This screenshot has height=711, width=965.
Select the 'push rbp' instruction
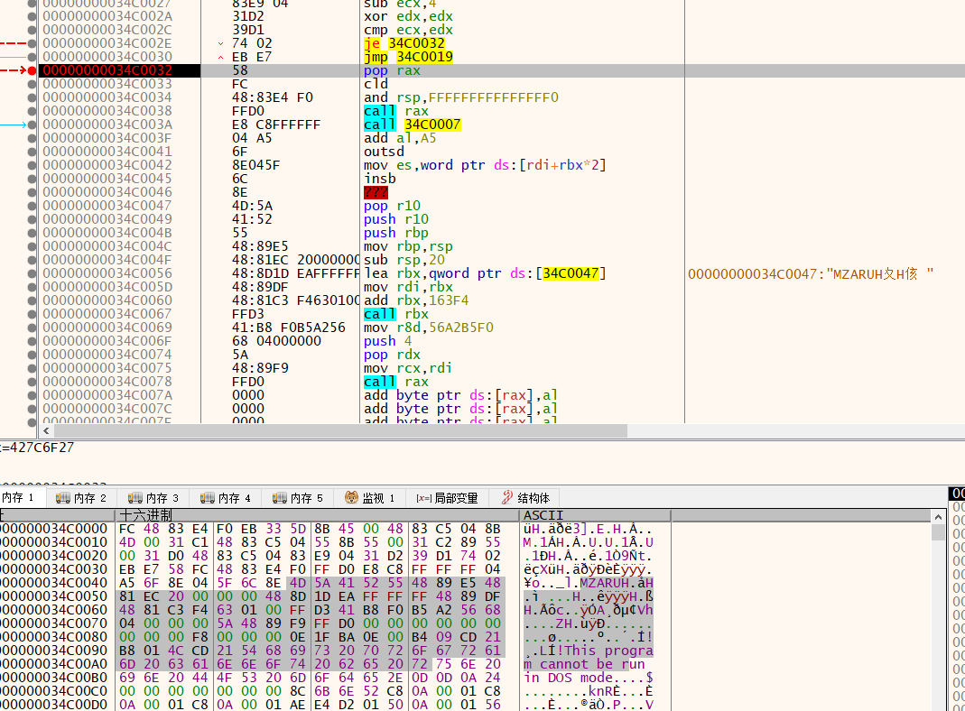[395, 233]
